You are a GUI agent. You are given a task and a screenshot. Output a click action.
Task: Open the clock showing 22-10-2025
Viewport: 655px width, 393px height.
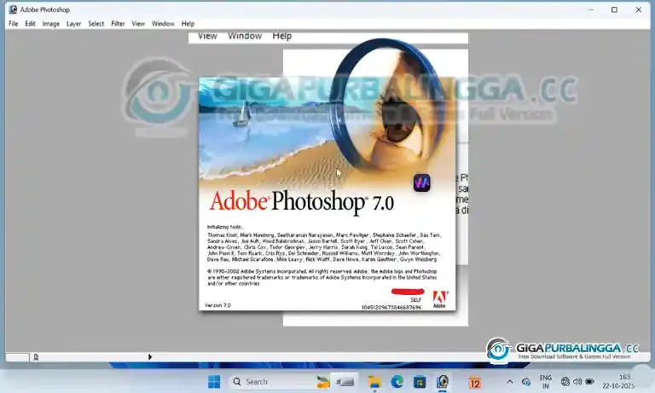click(619, 382)
